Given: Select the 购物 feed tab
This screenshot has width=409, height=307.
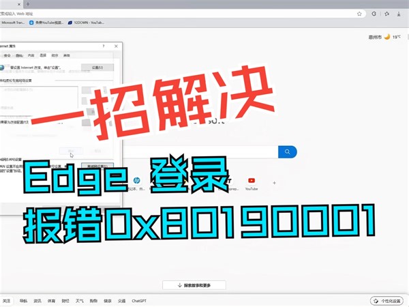Looking at the screenshot, I should point(93,301).
